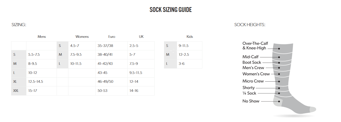
Task: Select the Mid-Calf sock height label
Action: point(250,57)
